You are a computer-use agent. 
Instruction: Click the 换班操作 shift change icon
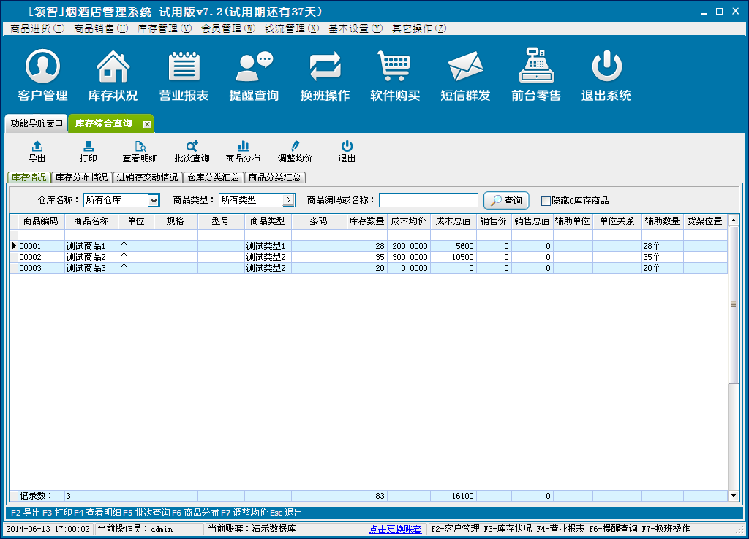click(325, 67)
